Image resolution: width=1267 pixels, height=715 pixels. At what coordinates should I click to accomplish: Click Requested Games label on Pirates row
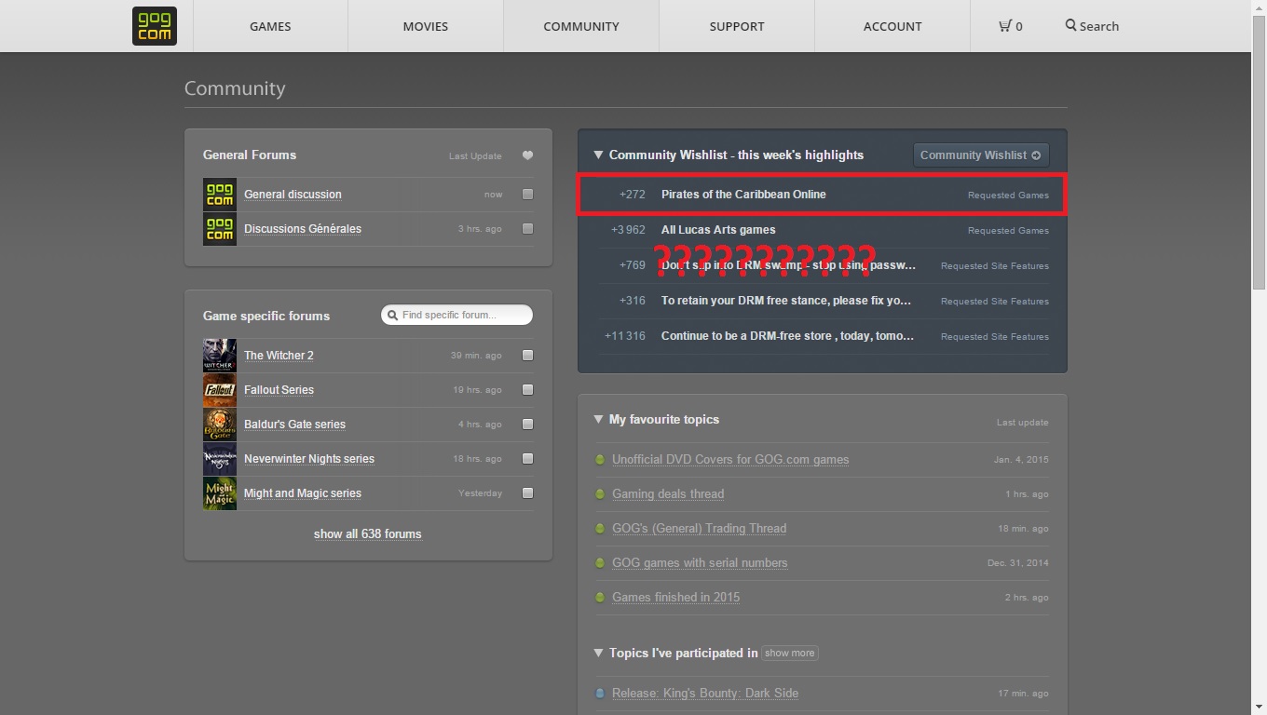(x=1008, y=196)
